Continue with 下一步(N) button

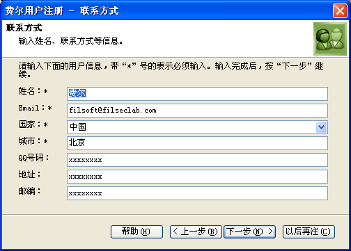click(249, 232)
